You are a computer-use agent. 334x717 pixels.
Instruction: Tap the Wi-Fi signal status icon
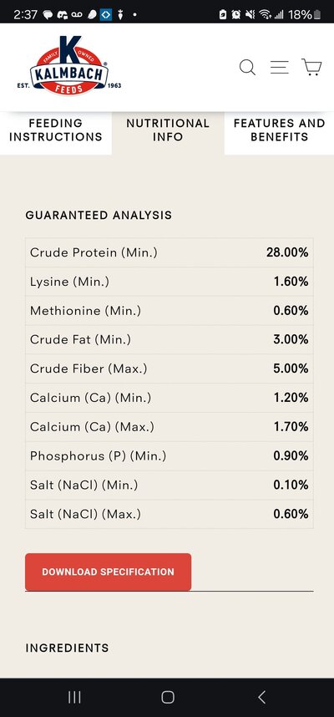coord(265,15)
